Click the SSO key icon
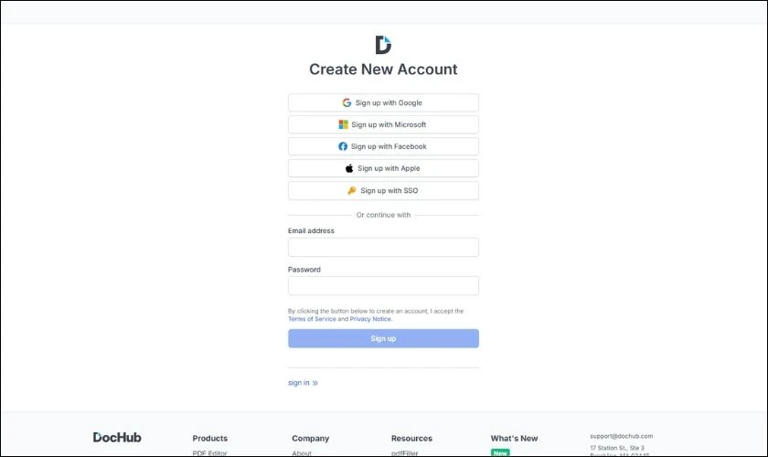Screen dimensions: 768x457 tap(352, 190)
